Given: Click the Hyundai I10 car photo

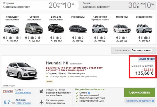Looking at the screenshot, I should (x=22, y=71).
